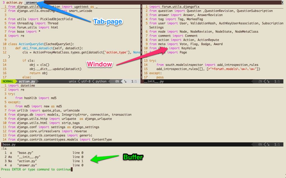The image size is (286, 178).
Task: Click the NORMAL mode indicator in the statusline
Action: click(x=8, y=81)
